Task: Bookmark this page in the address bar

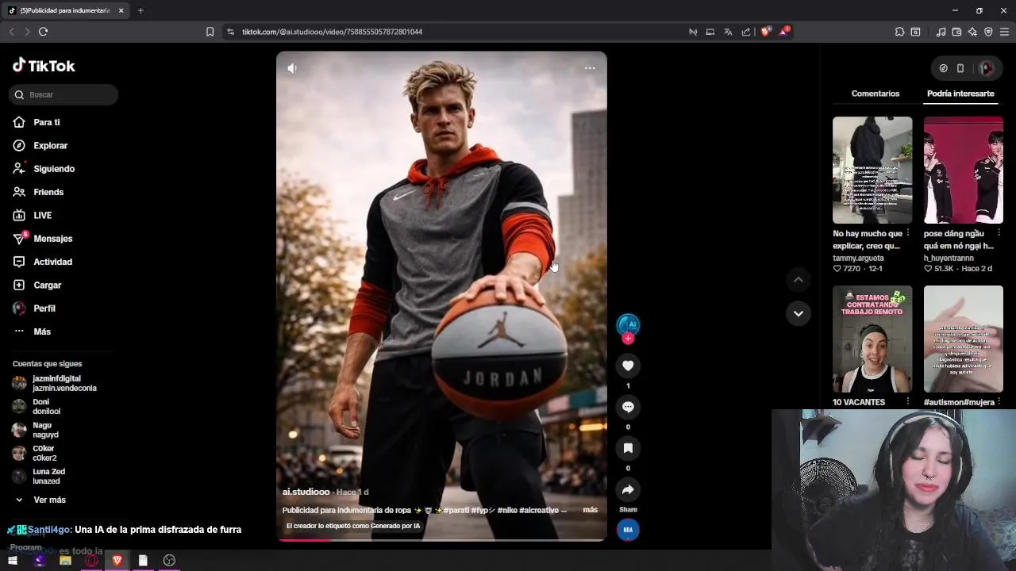Action: pos(210,32)
